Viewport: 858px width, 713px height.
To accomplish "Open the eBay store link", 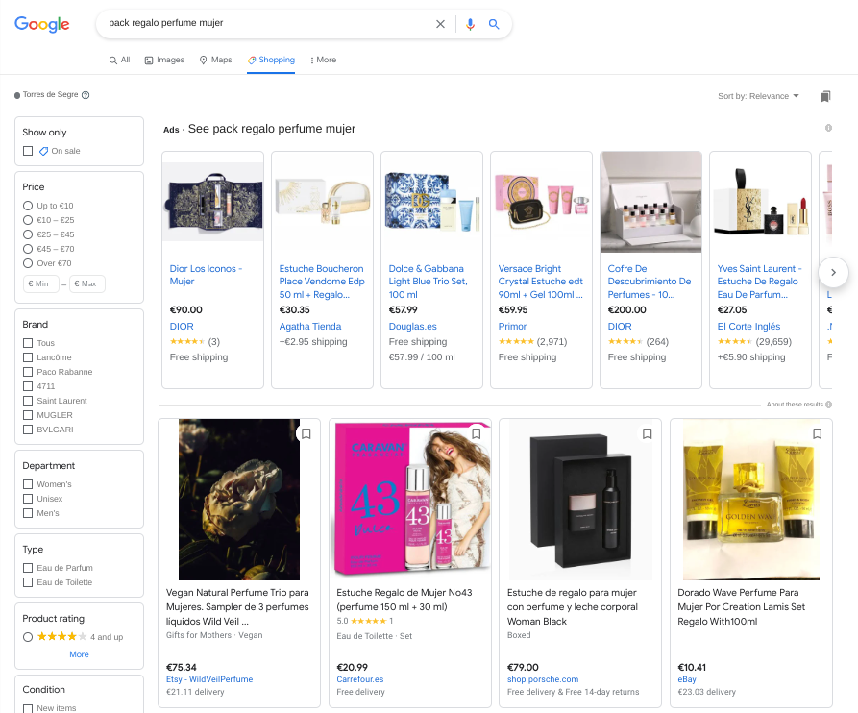I will pos(687,679).
